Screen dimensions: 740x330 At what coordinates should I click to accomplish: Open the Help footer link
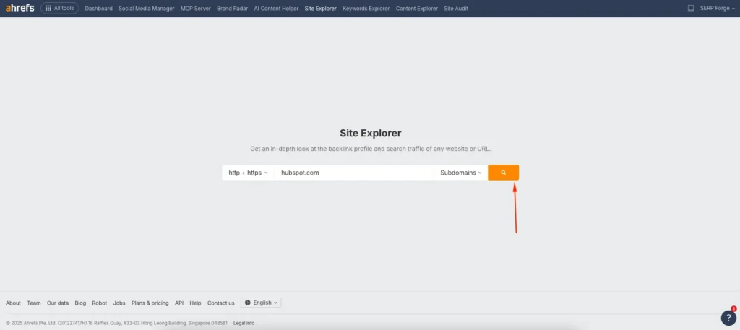click(195, 303)
